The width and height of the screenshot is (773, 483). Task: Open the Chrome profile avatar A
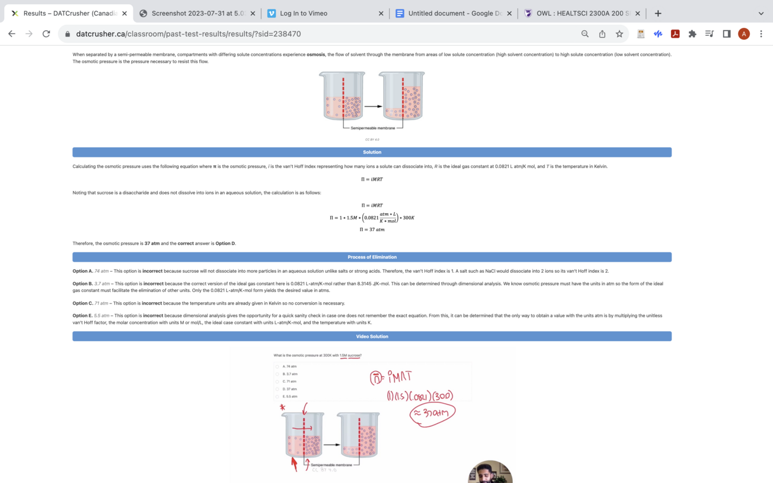point(744,34)
